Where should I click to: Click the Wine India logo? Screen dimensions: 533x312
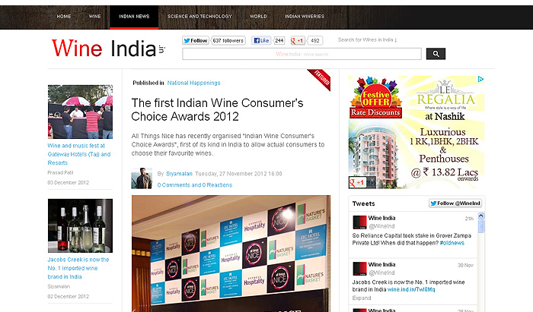(x=108, y=48)
